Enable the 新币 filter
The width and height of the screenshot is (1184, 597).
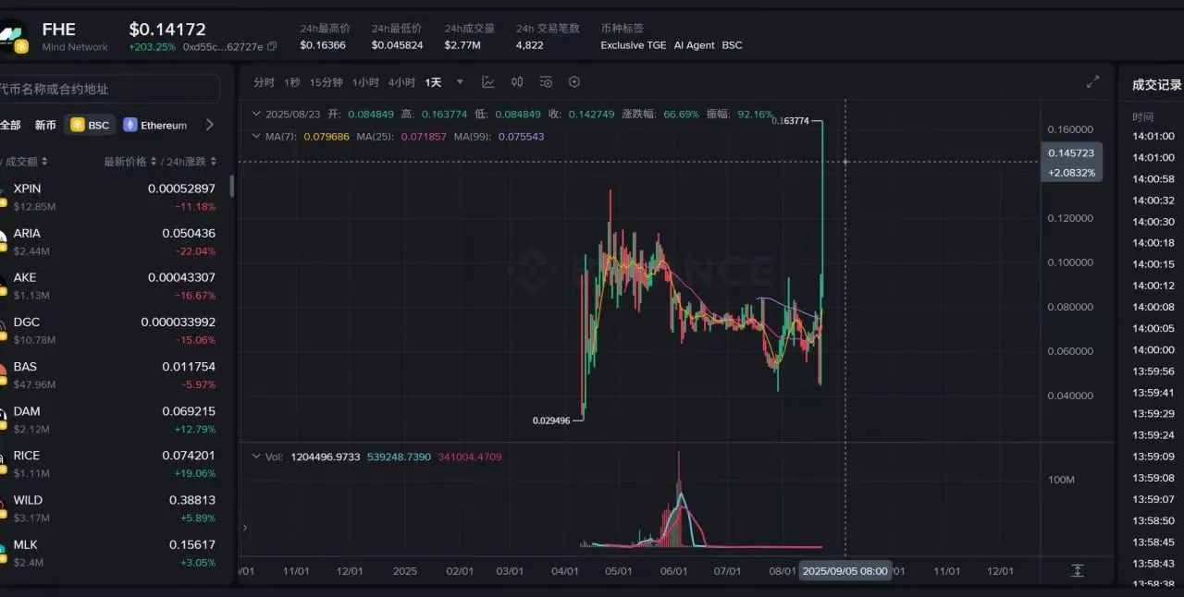45,125
